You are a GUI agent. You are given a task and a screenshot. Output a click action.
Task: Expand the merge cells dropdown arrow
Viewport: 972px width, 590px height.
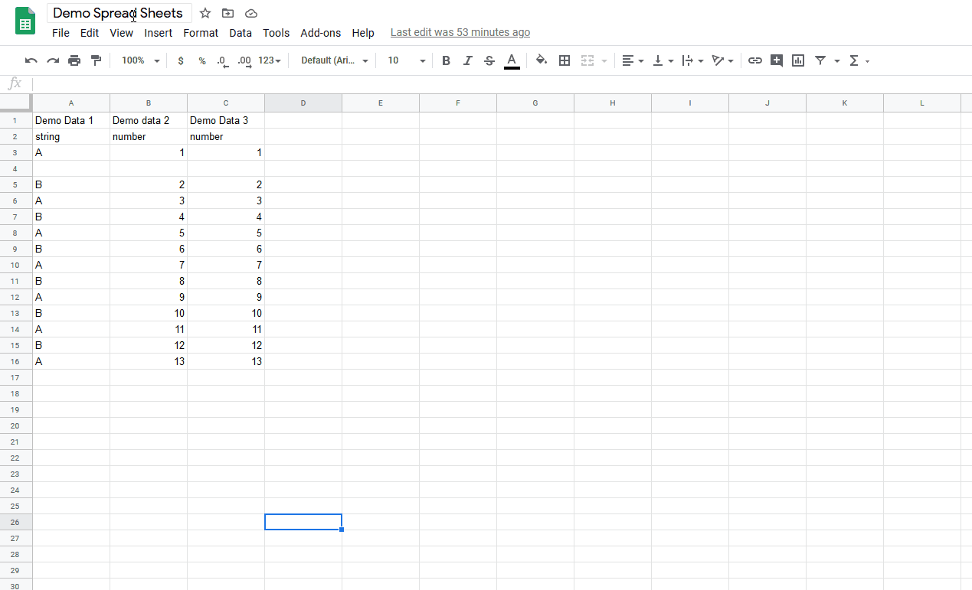tap(604, 60)
